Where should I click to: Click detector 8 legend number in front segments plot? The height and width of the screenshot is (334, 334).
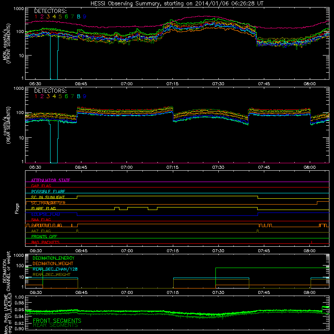pyautogui.click(x=78, y=17)
